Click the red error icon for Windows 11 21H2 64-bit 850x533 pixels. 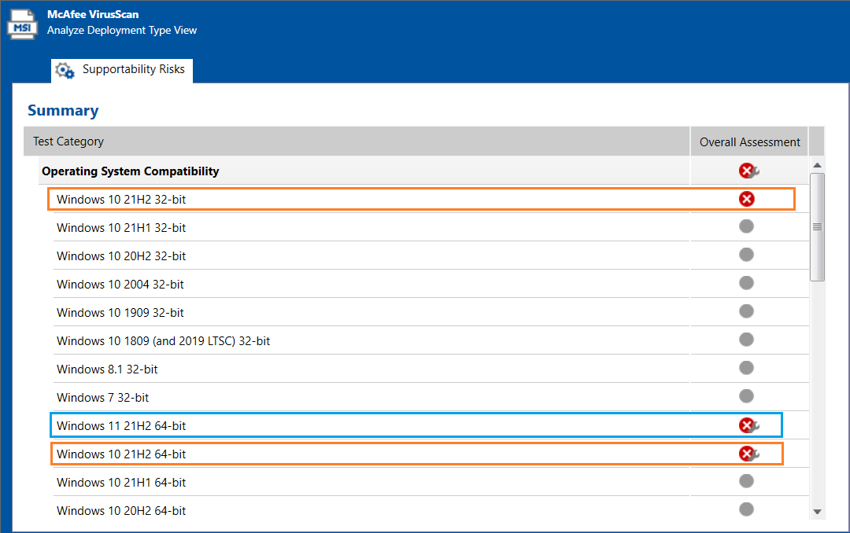(x=746, y=425)
